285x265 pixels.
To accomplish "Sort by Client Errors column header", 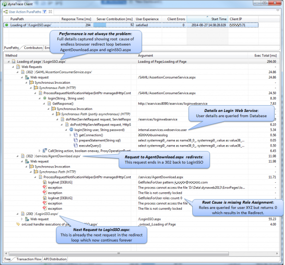I will coord(176,19).
